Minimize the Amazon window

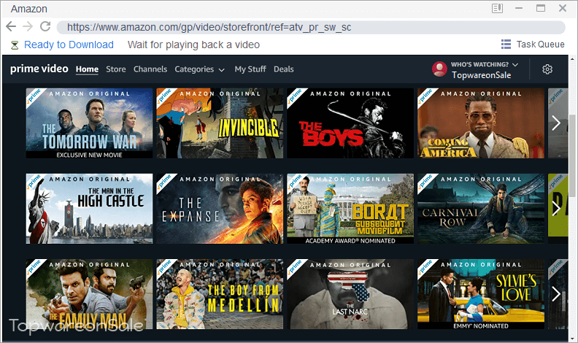tap(519, 8)
